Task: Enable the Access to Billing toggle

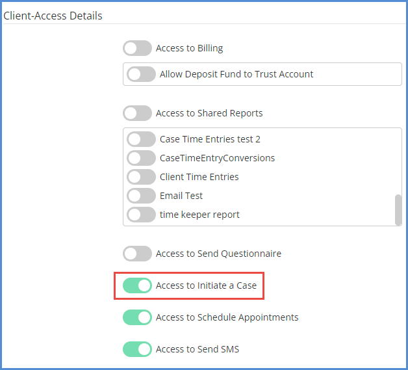Action: coord(137,48)
